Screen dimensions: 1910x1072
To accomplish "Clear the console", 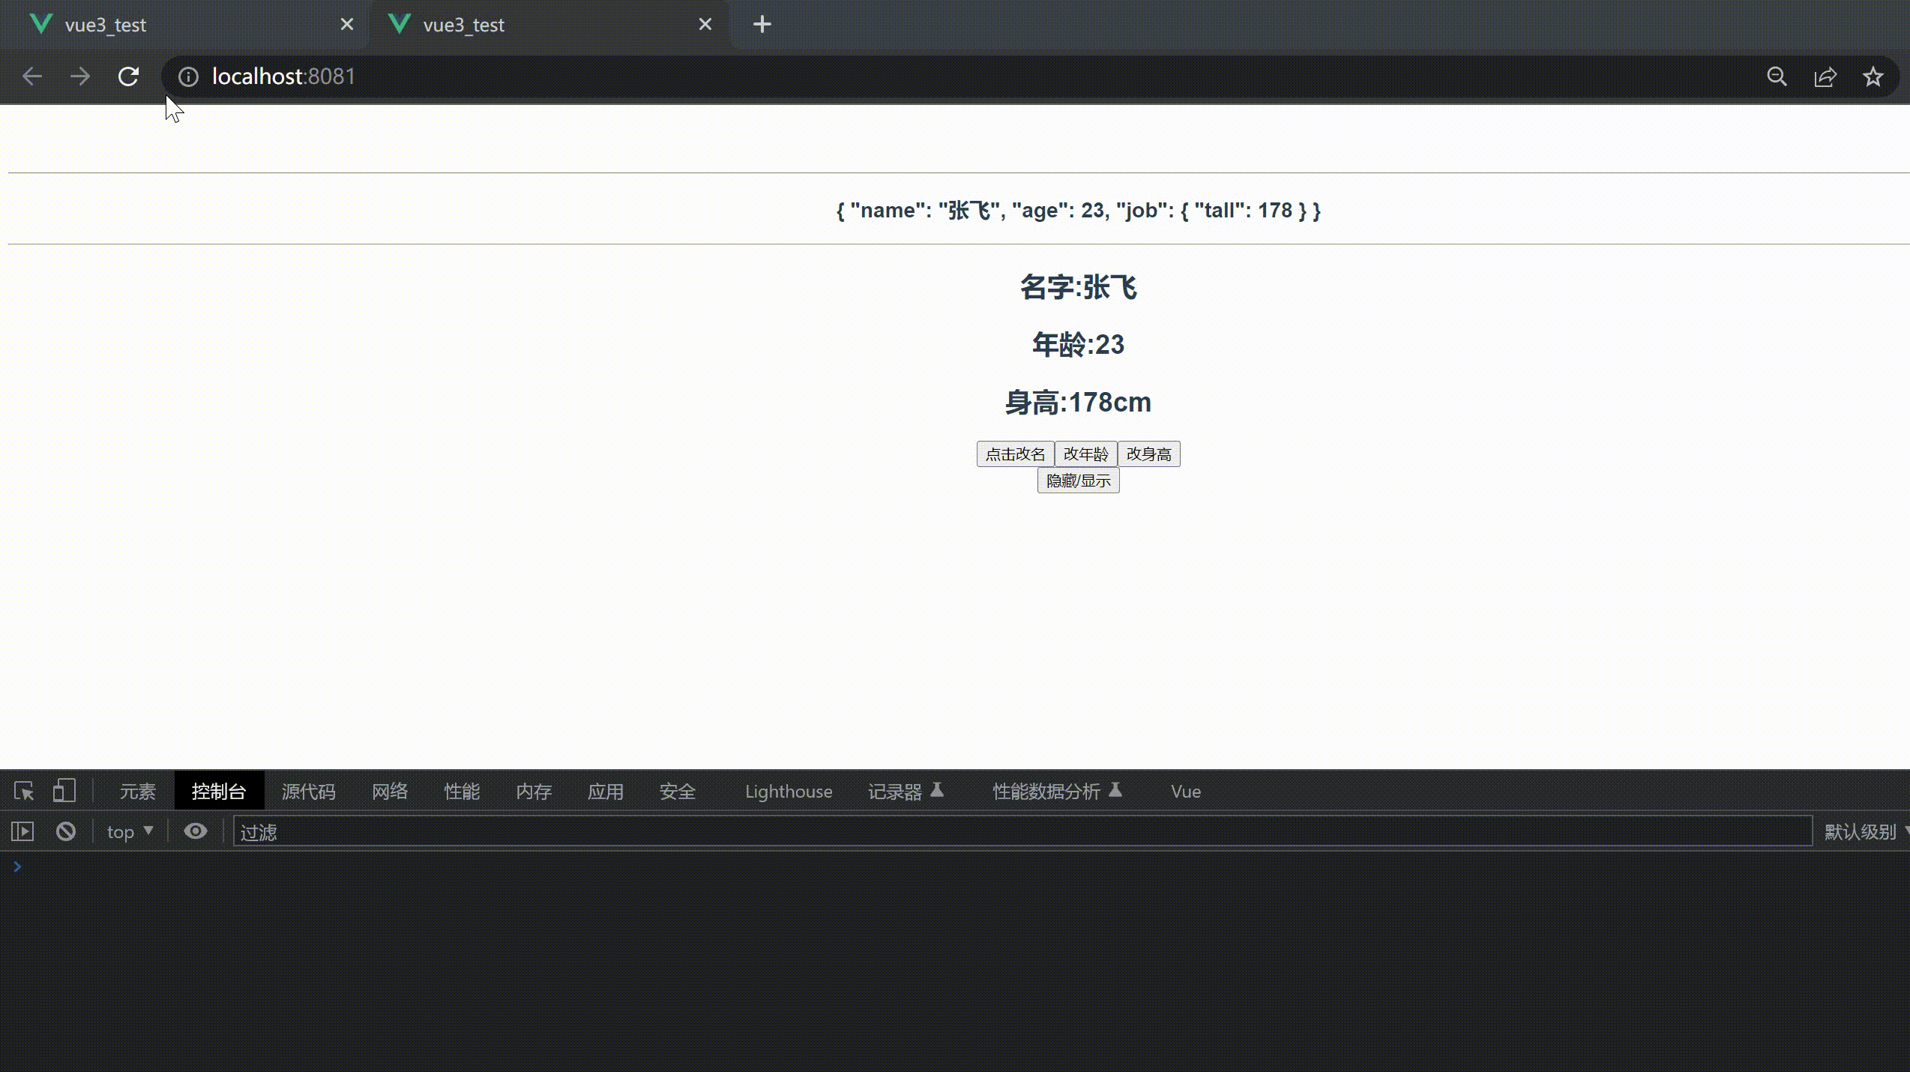I will coord(66,831).
